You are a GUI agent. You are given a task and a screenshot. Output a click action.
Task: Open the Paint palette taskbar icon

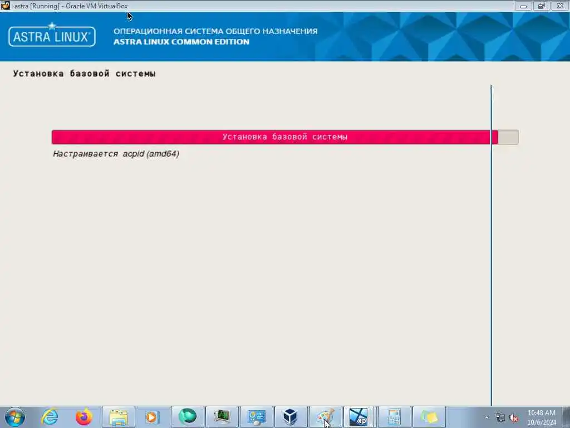pyautogui.click(x=325, y=417)
